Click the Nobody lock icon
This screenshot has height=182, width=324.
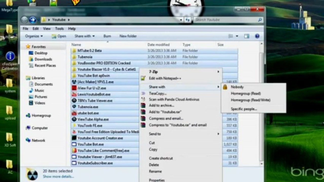click(x=225, y=87)
